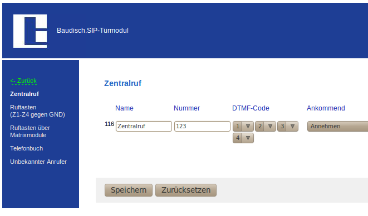Open Ruftasten über Matrixmodule page
The width and height of the screenshot is (368, 216).
point(30,132)
